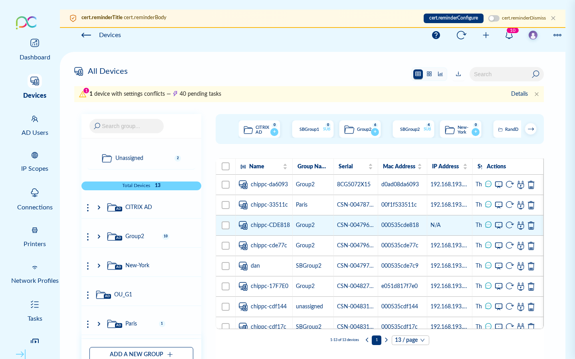This screenshot has width=575, height=359.
Task: Click ADD A NEW GROUP button
Action: [x=141, y=354]
